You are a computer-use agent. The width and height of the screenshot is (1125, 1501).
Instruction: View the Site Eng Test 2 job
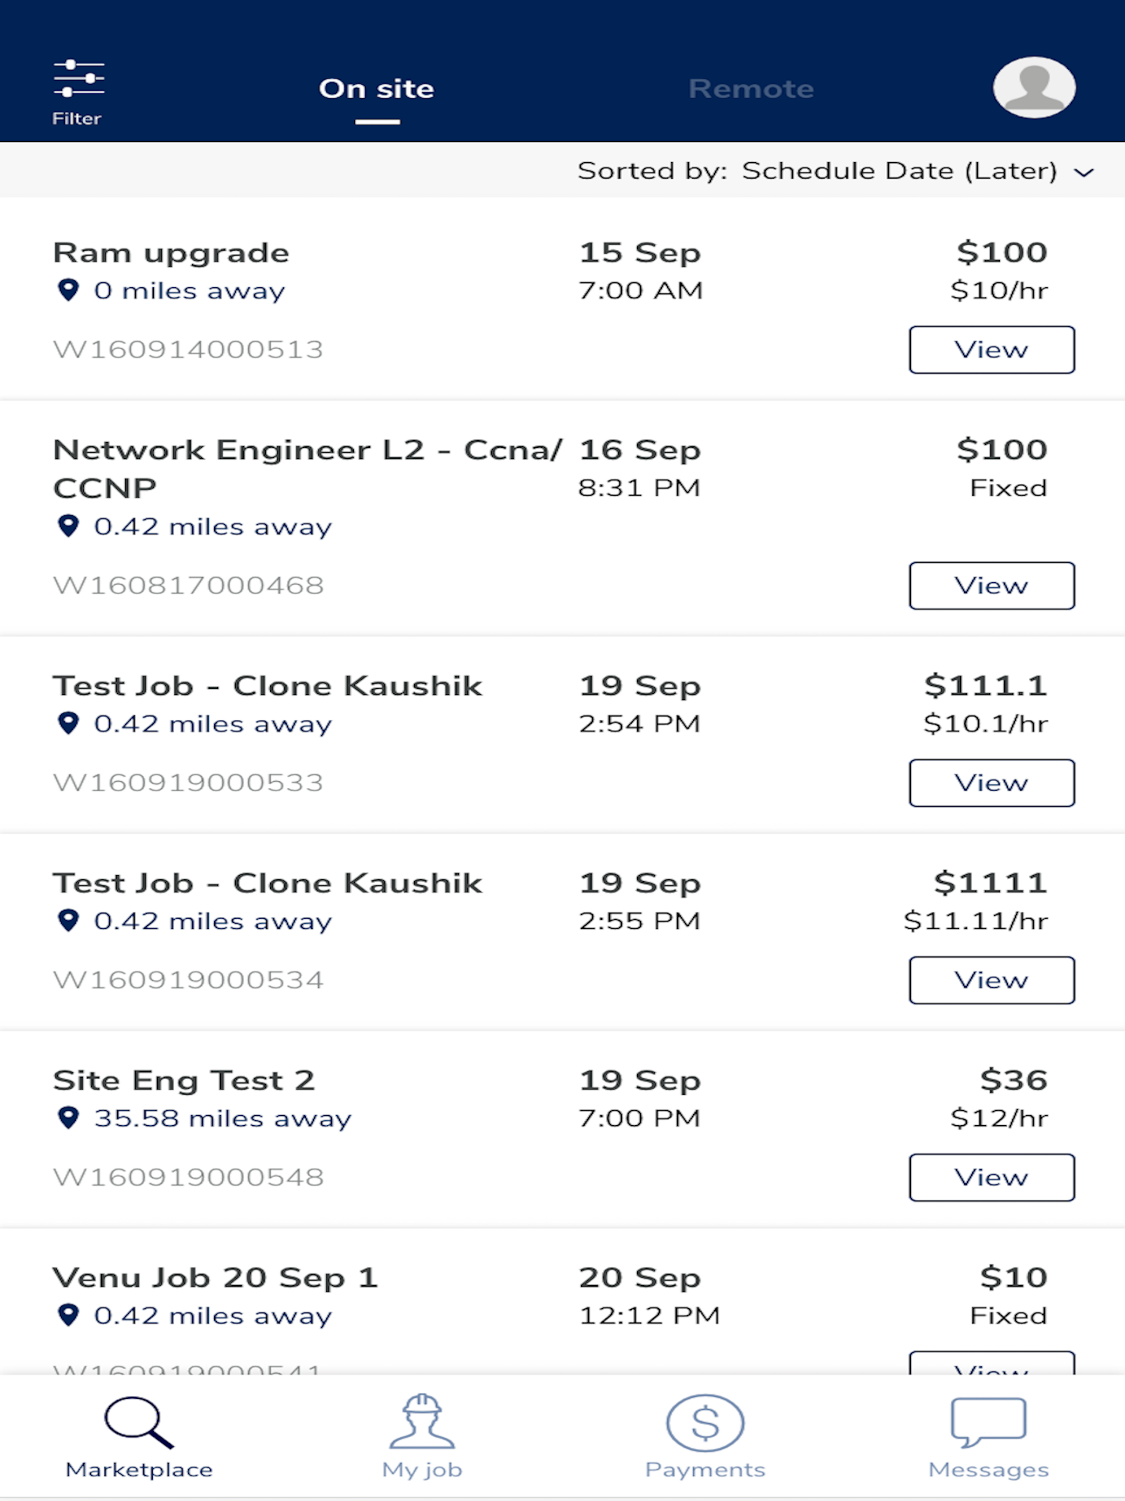[992, 1177]
